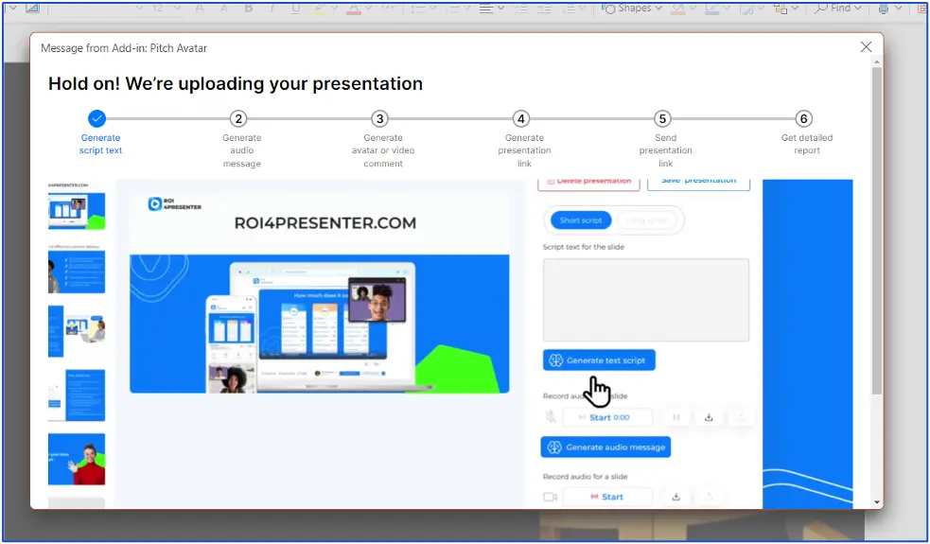Click the Script text for the slide box
930x544 pixels.
pos(645,299)
